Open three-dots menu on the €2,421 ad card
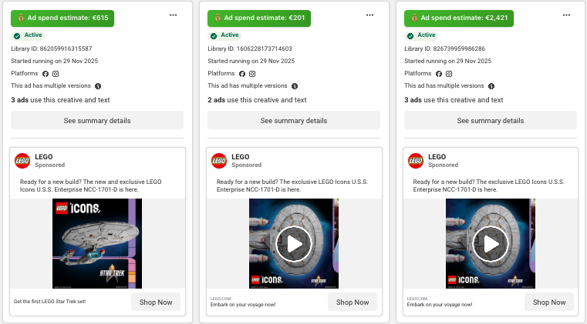Viewport: 587px width, 324px height. point(566,15)
